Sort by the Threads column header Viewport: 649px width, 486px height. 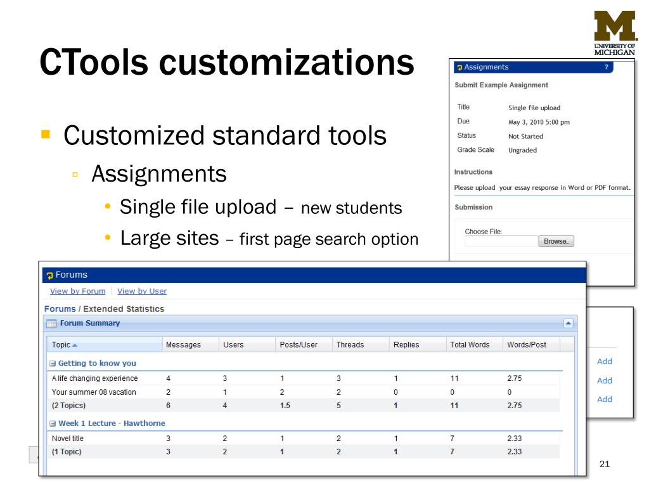pyautogui.click(x=361, y=345)
